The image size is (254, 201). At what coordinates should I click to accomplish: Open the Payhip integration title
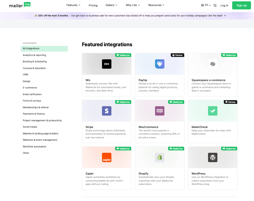[143, 80]
